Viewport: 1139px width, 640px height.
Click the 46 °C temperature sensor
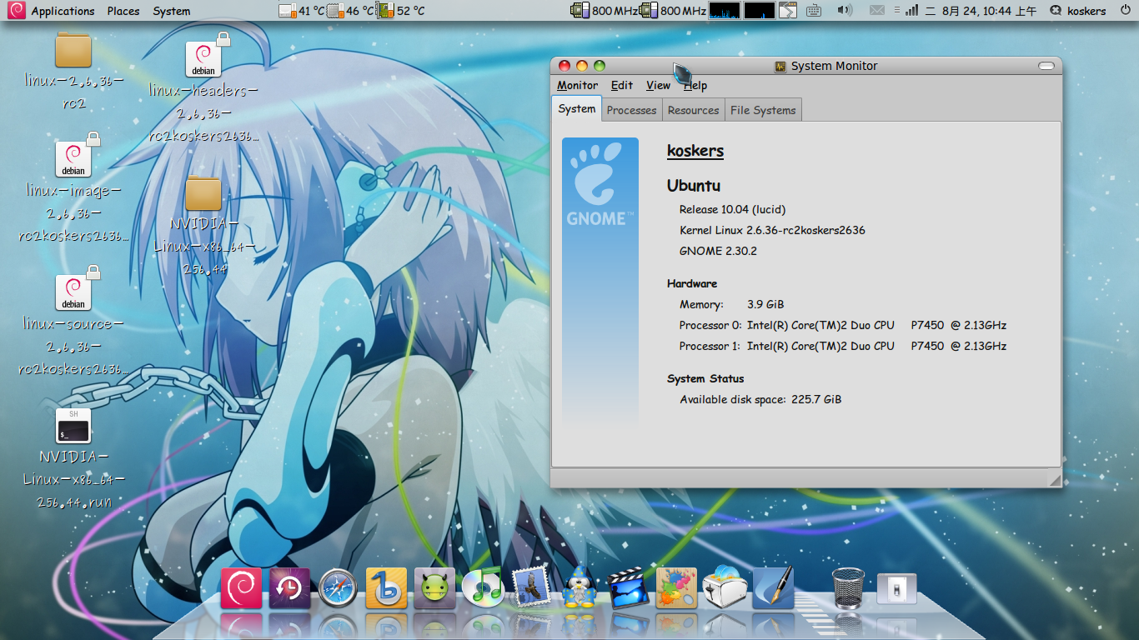351,11
